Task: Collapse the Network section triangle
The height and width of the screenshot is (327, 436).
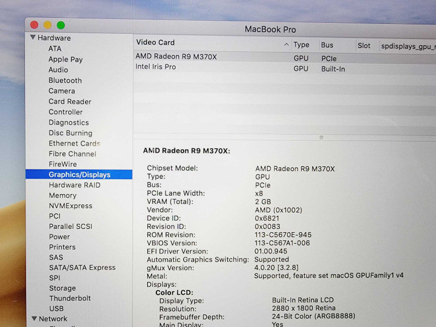Action: 34,318
